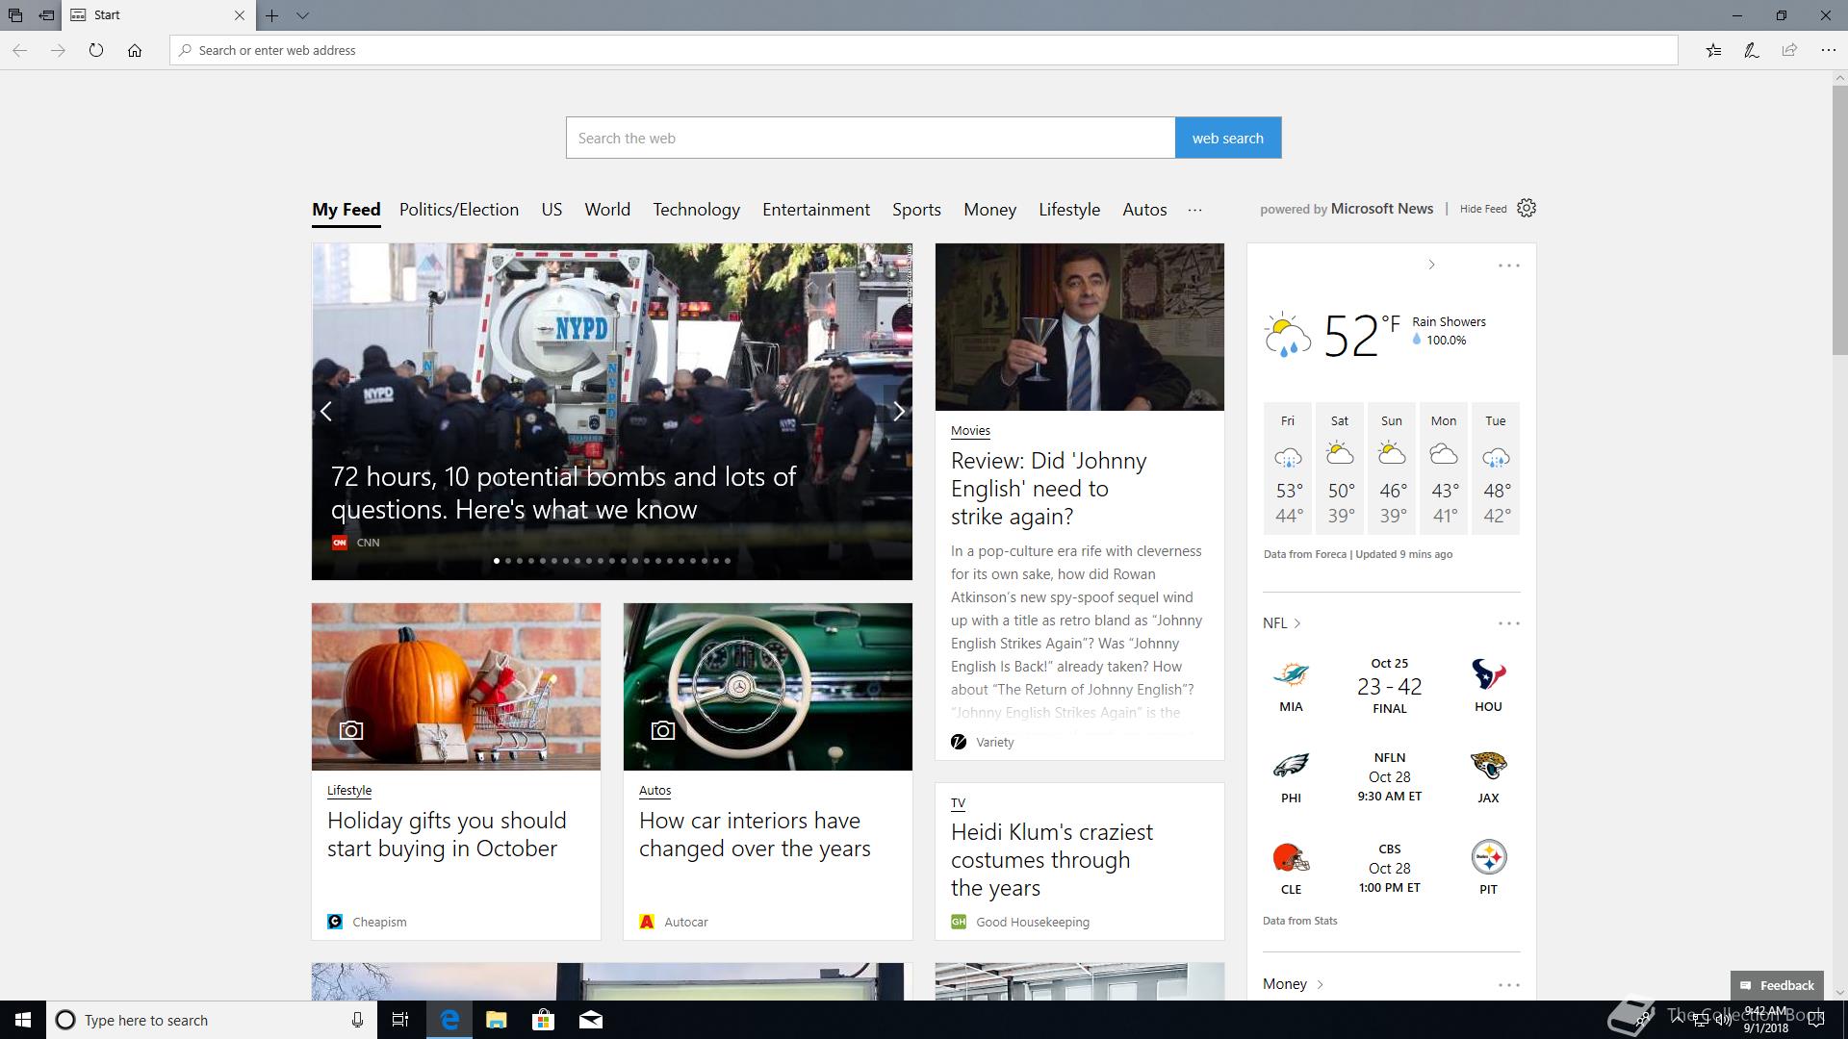Open the Johnny English article thumbnail

tap(1079, 327)
